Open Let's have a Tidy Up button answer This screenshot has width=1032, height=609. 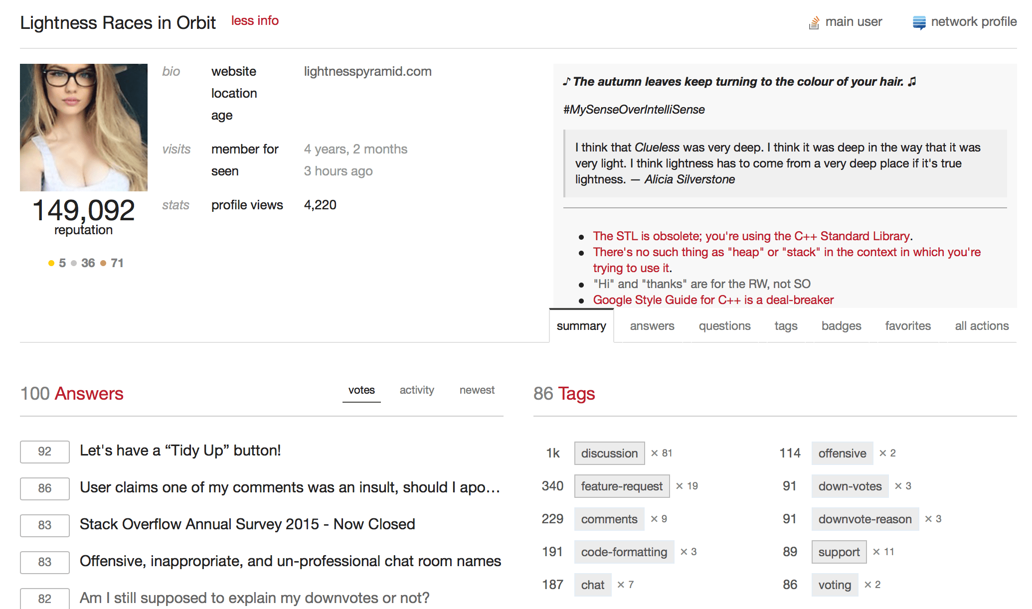click(x=180, y=451)
